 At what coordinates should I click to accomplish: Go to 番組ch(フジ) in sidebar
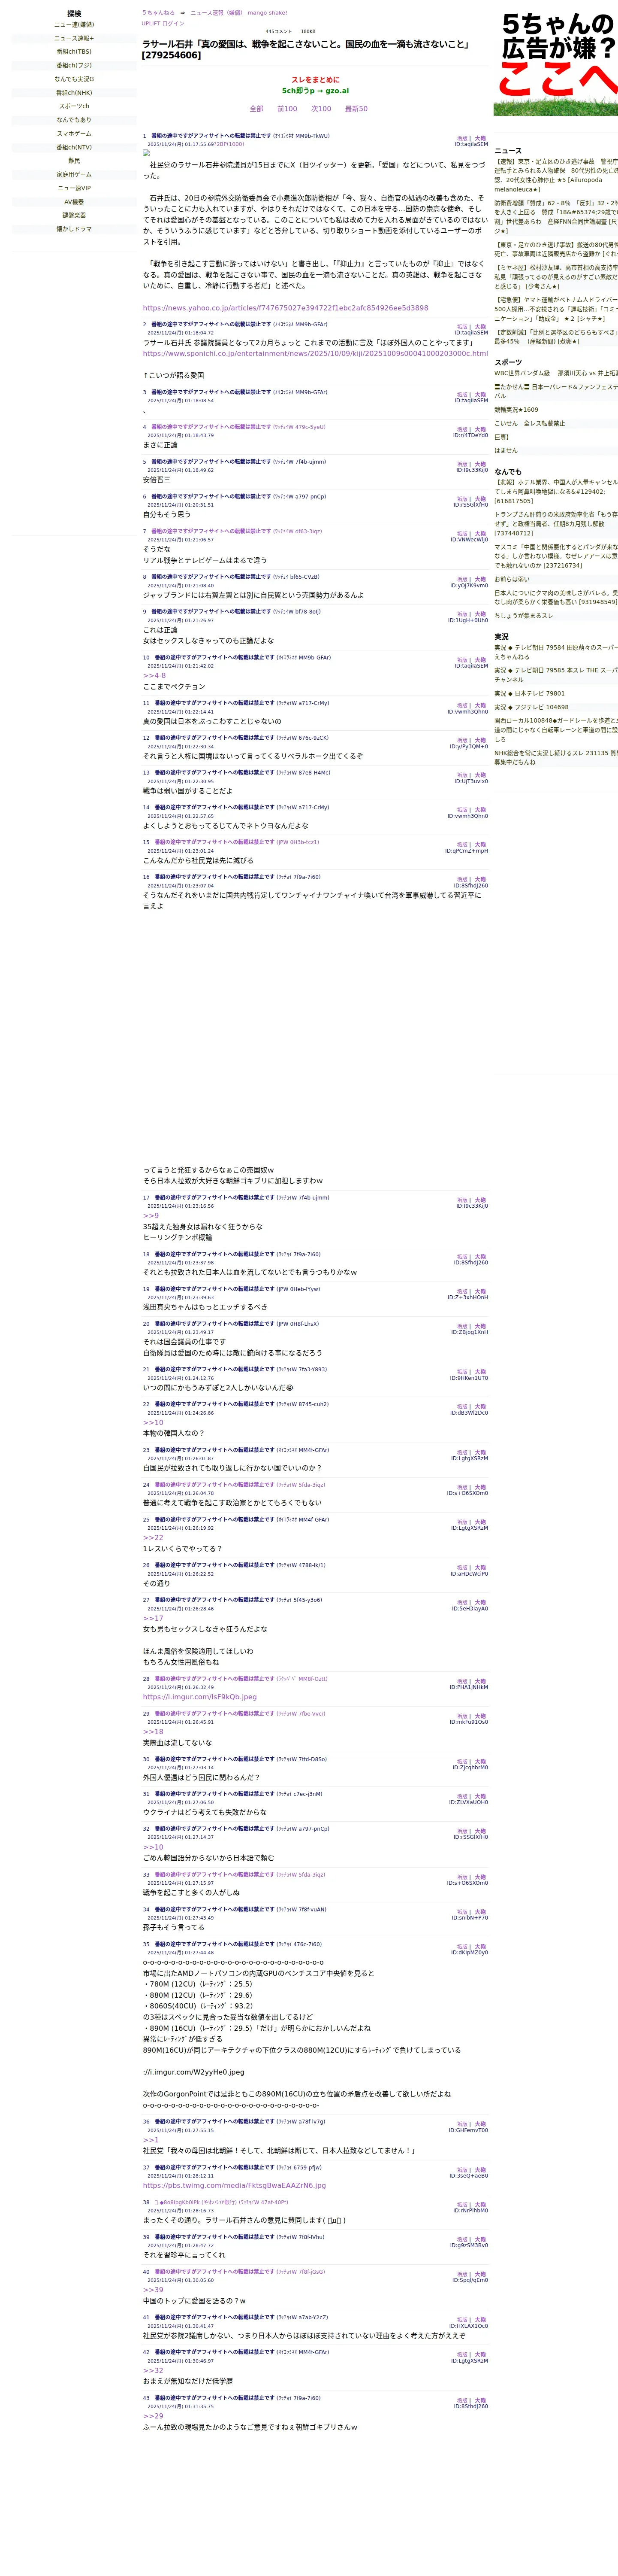click(74, 65)
